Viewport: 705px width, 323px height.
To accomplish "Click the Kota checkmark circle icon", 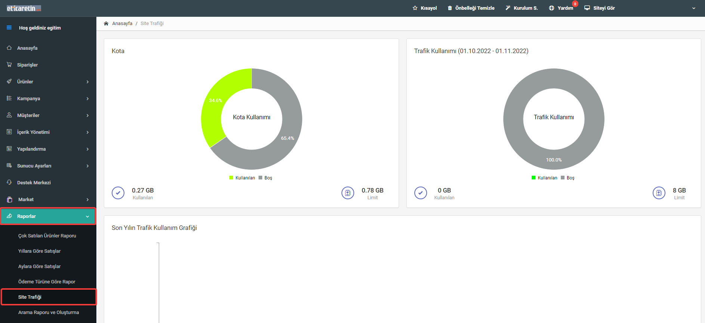I will 118,193.
